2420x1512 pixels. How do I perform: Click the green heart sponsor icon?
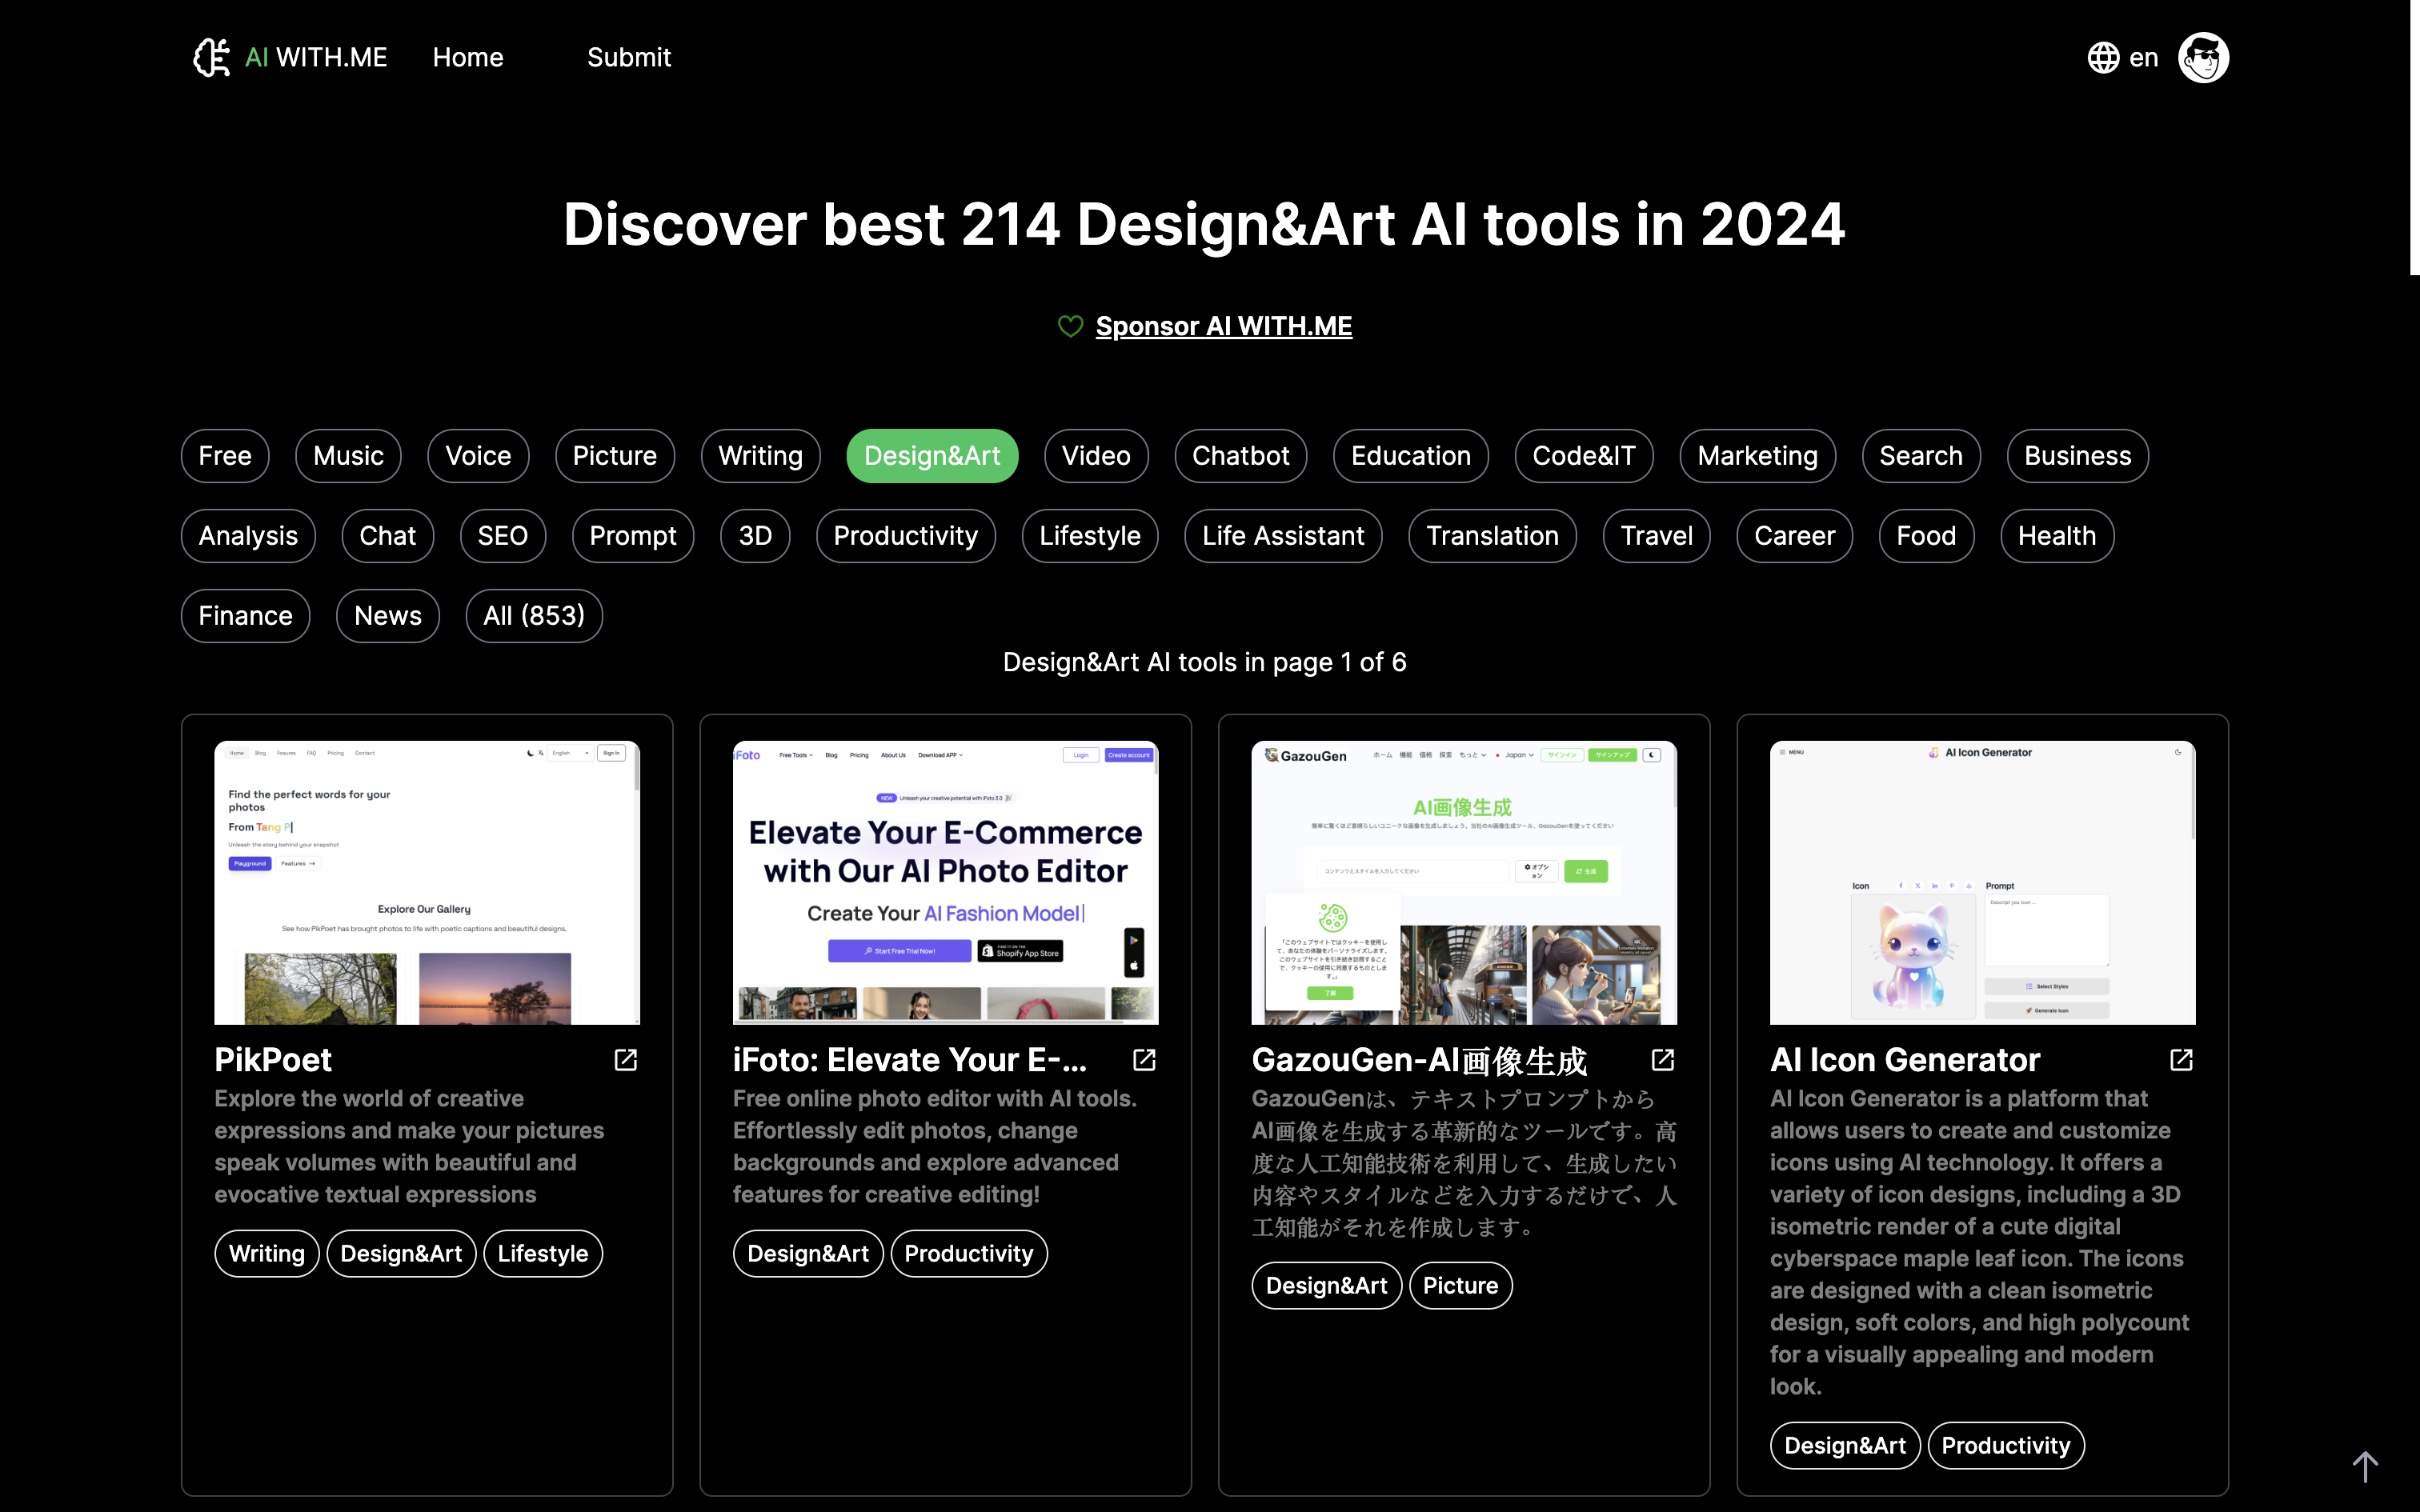[x=1070, y=326]
